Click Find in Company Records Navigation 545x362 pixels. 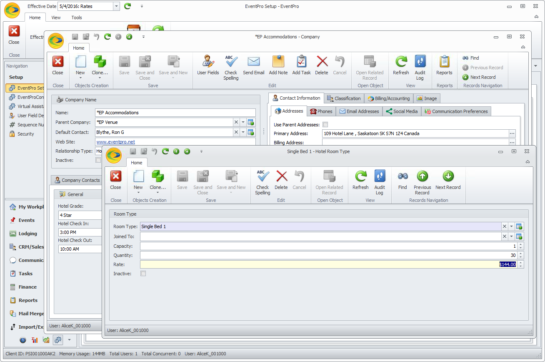(x=471, y=58)
